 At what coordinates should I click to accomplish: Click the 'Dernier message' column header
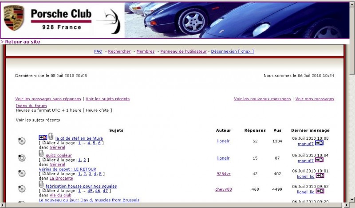click(x=310, y=130)
